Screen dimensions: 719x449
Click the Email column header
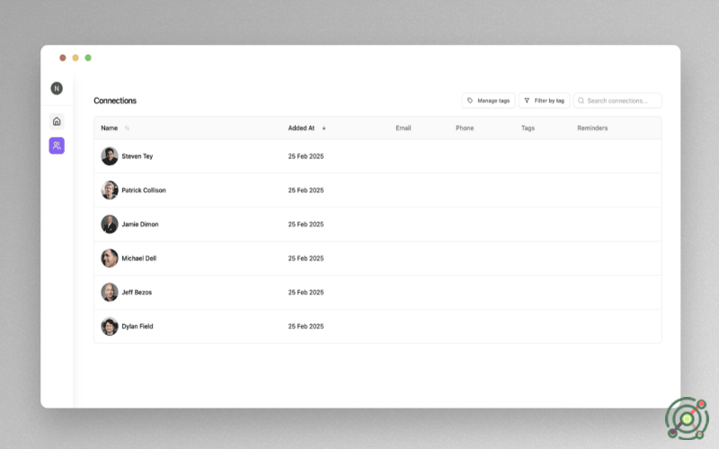click(x=404, y=128)
